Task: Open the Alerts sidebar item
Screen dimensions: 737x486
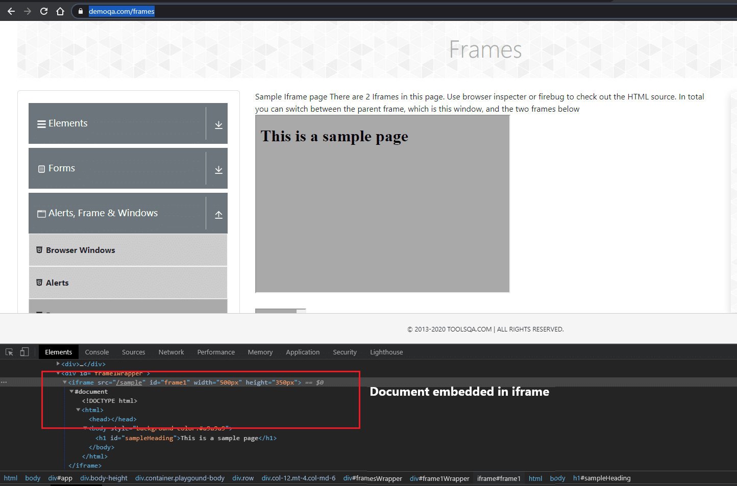Action: pos(128,283)
